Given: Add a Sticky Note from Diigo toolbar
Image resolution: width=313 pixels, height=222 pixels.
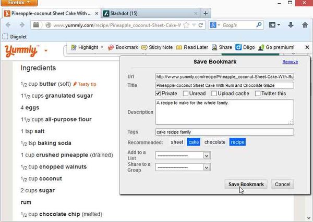Looking at the screenshot, I should [156, 47].
